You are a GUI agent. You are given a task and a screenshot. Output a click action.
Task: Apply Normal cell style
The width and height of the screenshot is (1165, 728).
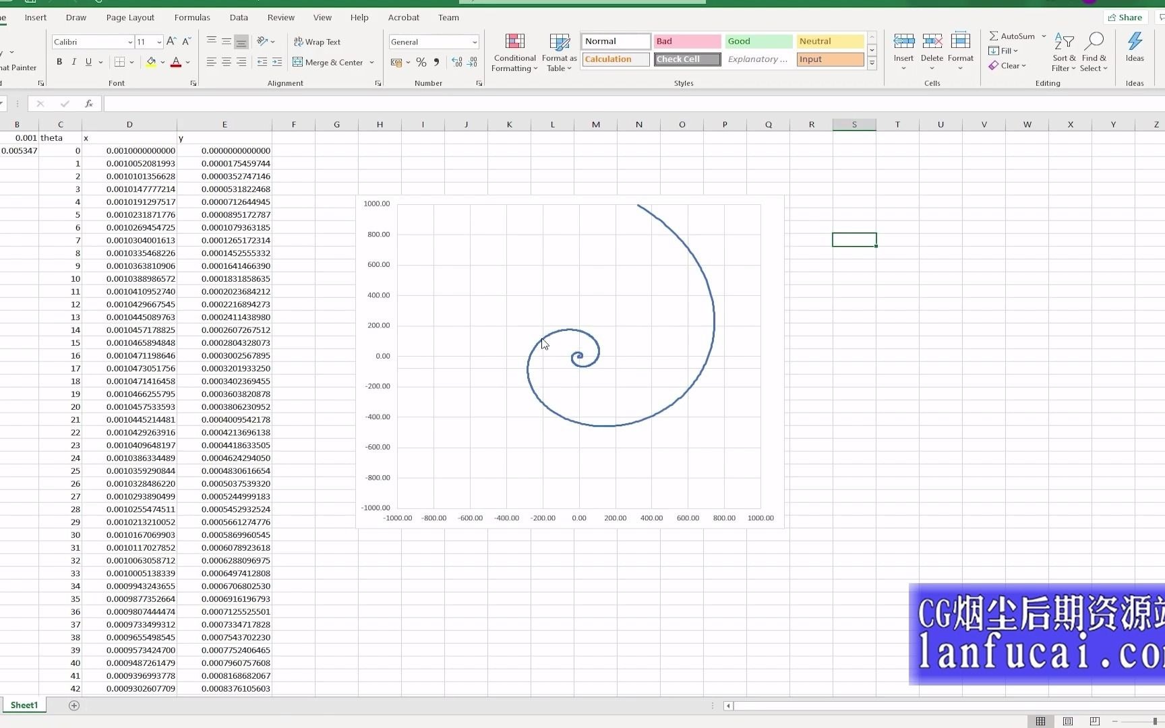click(x=616, y=41)
